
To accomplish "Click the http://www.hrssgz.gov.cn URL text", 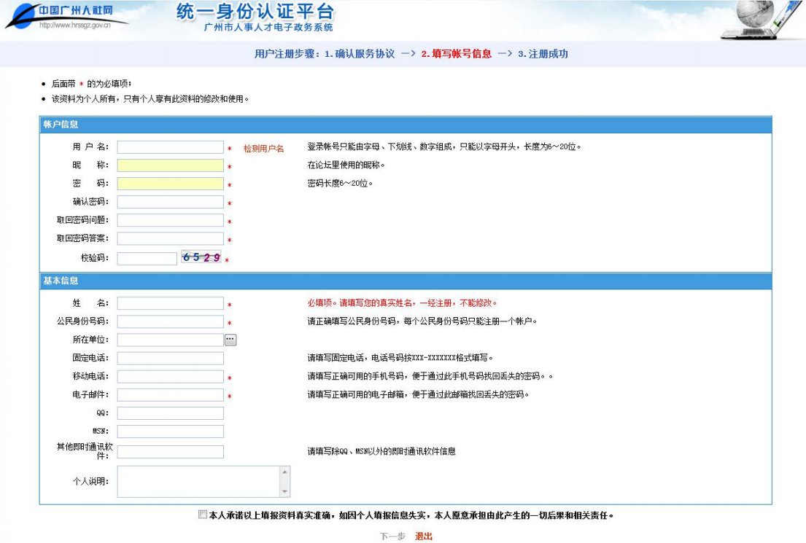I will coord(75,25).
